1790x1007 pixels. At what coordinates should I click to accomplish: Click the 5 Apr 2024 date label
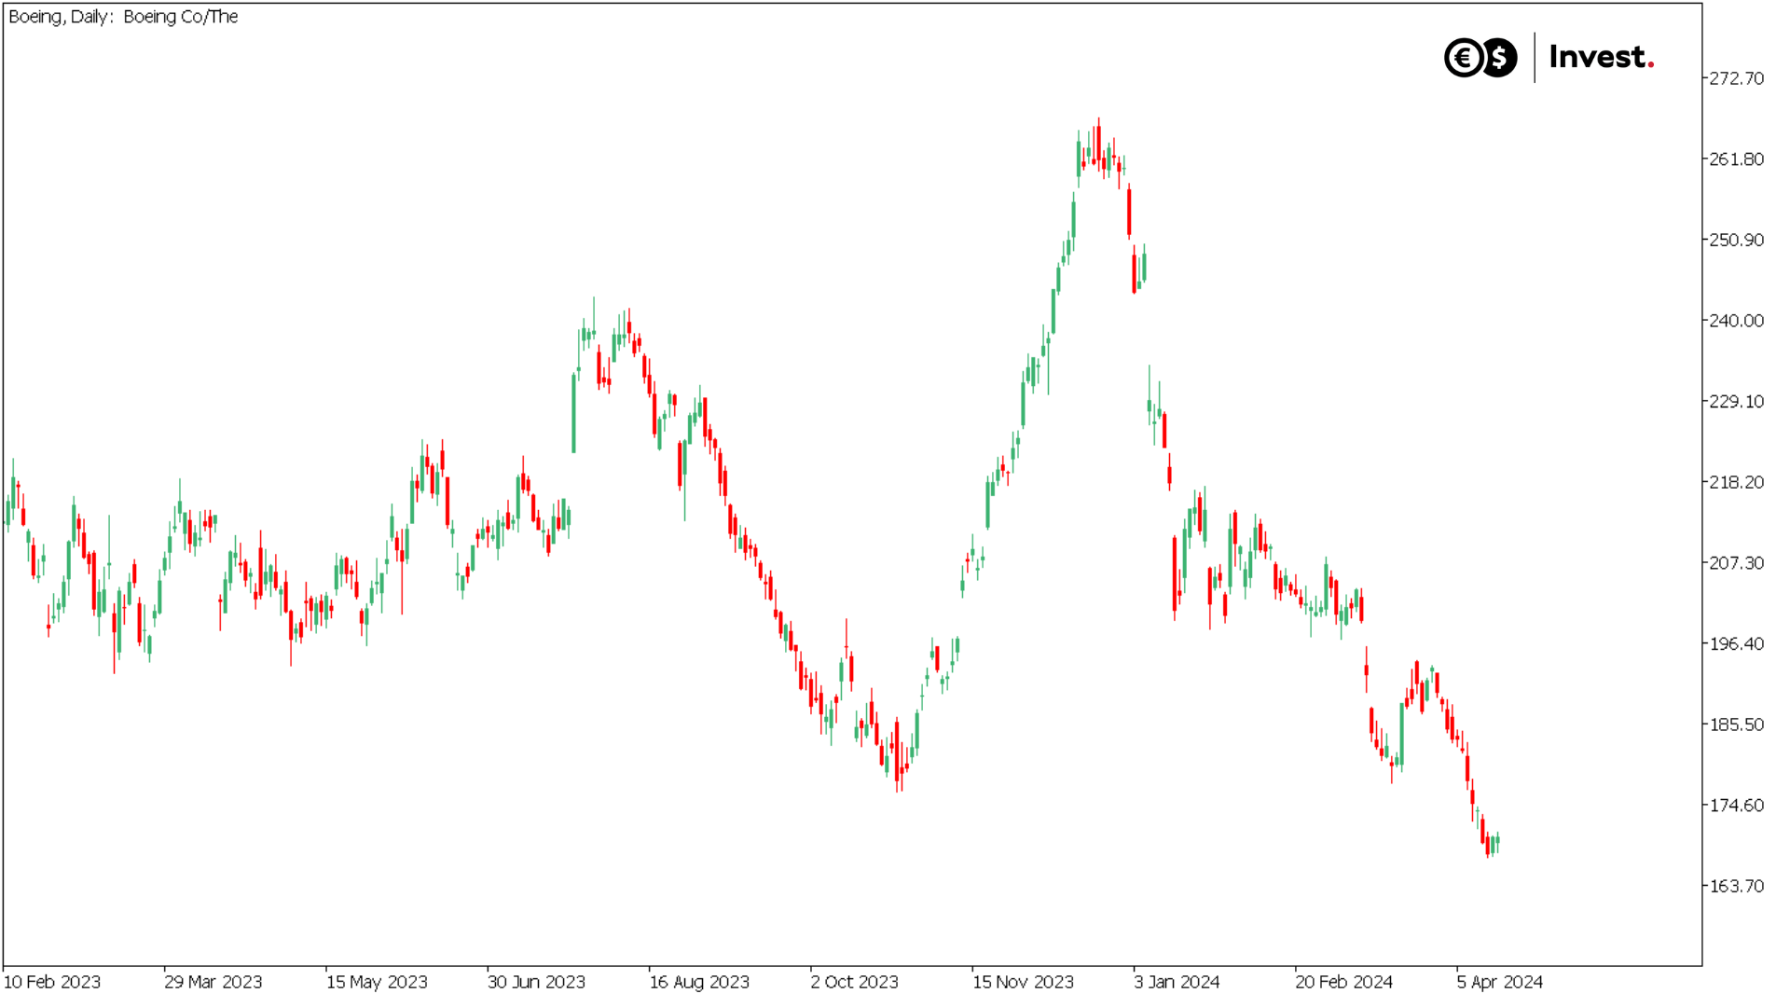[x=1500, y=982]
